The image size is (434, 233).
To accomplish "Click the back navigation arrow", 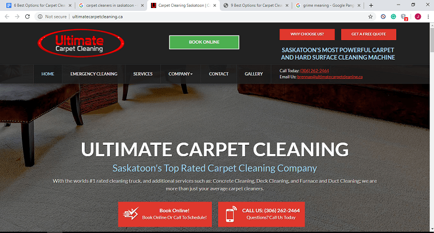I will [x=7, y=17].
